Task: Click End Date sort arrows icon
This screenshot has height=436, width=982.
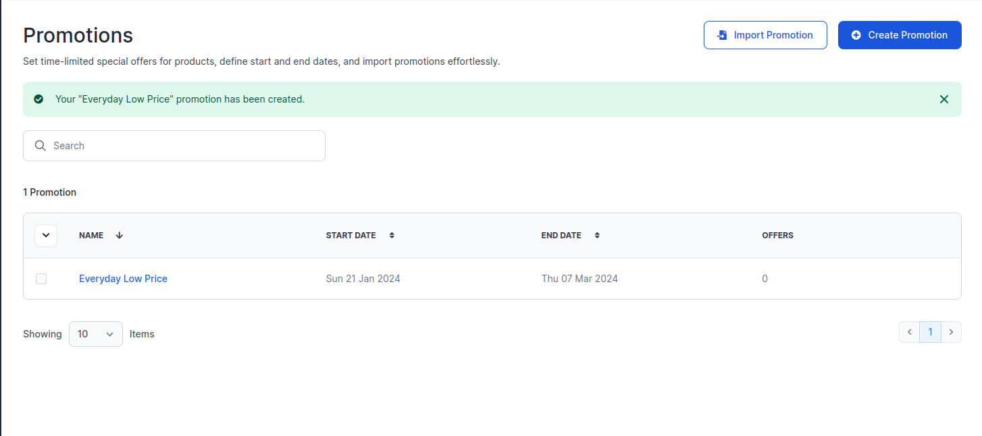Action: (x=597, y=236)
